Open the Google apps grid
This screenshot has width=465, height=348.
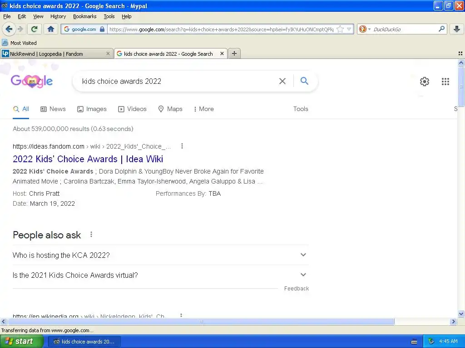point(445,82)
